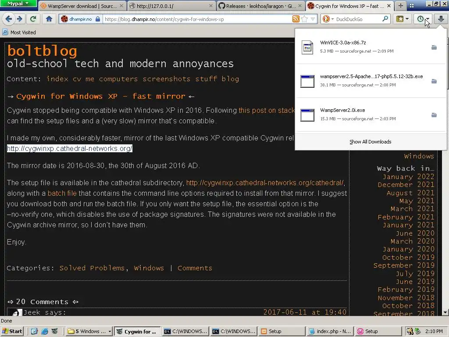Open stuff content link
The height and width of the screenshot is (337, 449).
click(x=206, y=79)
